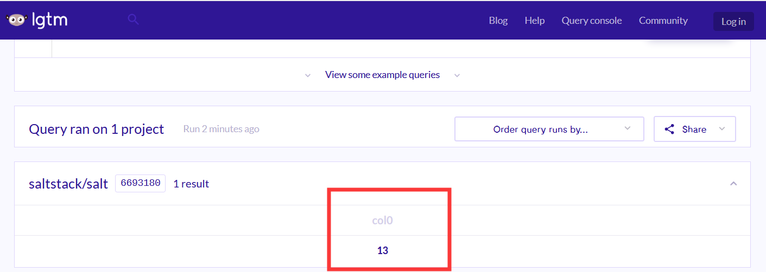Click the 1 result label
766x272 pixels.
tap(191, 184)
